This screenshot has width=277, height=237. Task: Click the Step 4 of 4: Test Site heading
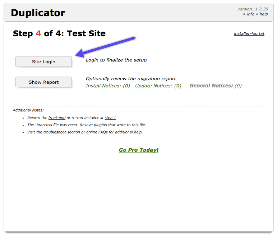(x=59, y=33)
